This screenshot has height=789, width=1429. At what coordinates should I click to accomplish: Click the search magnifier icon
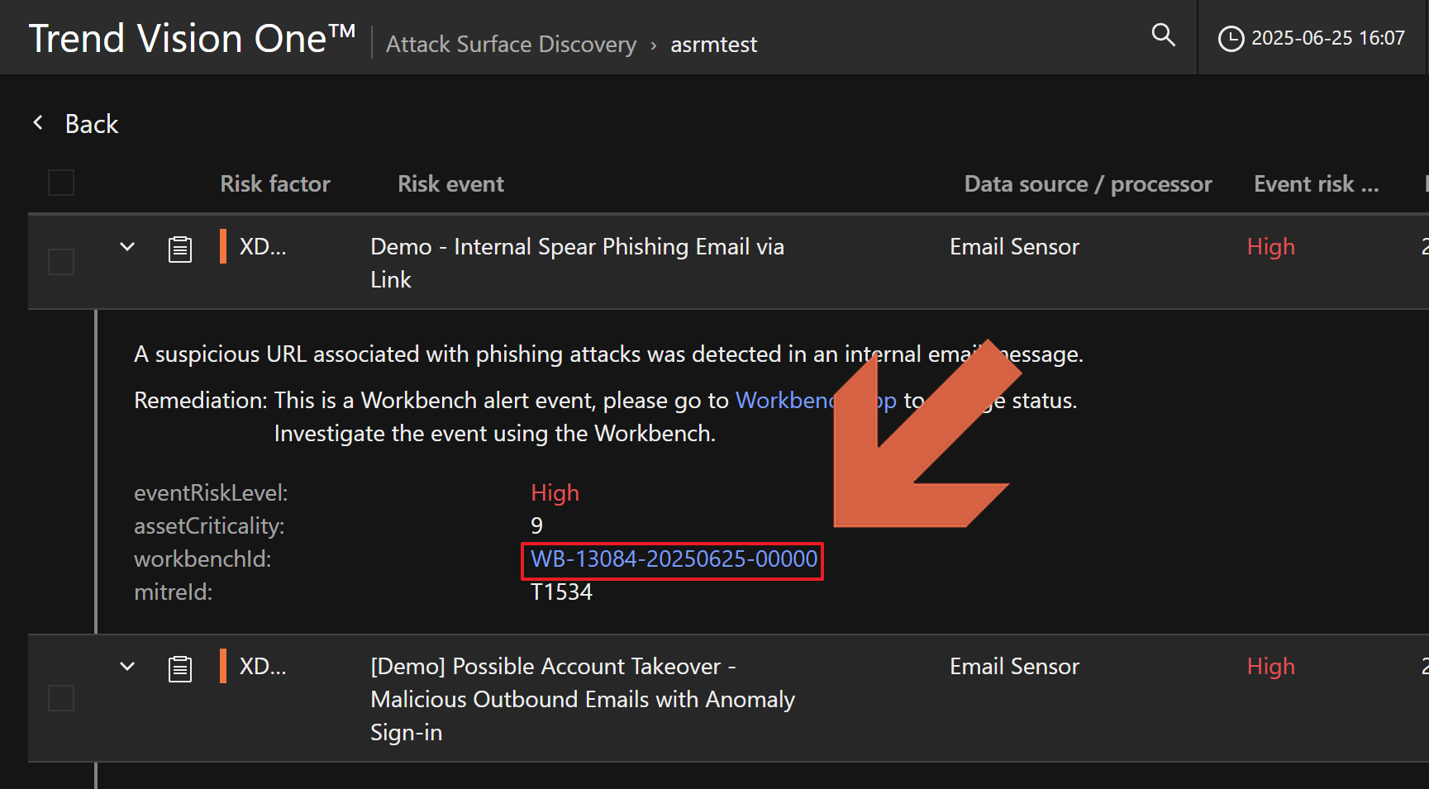[1163, 35]
